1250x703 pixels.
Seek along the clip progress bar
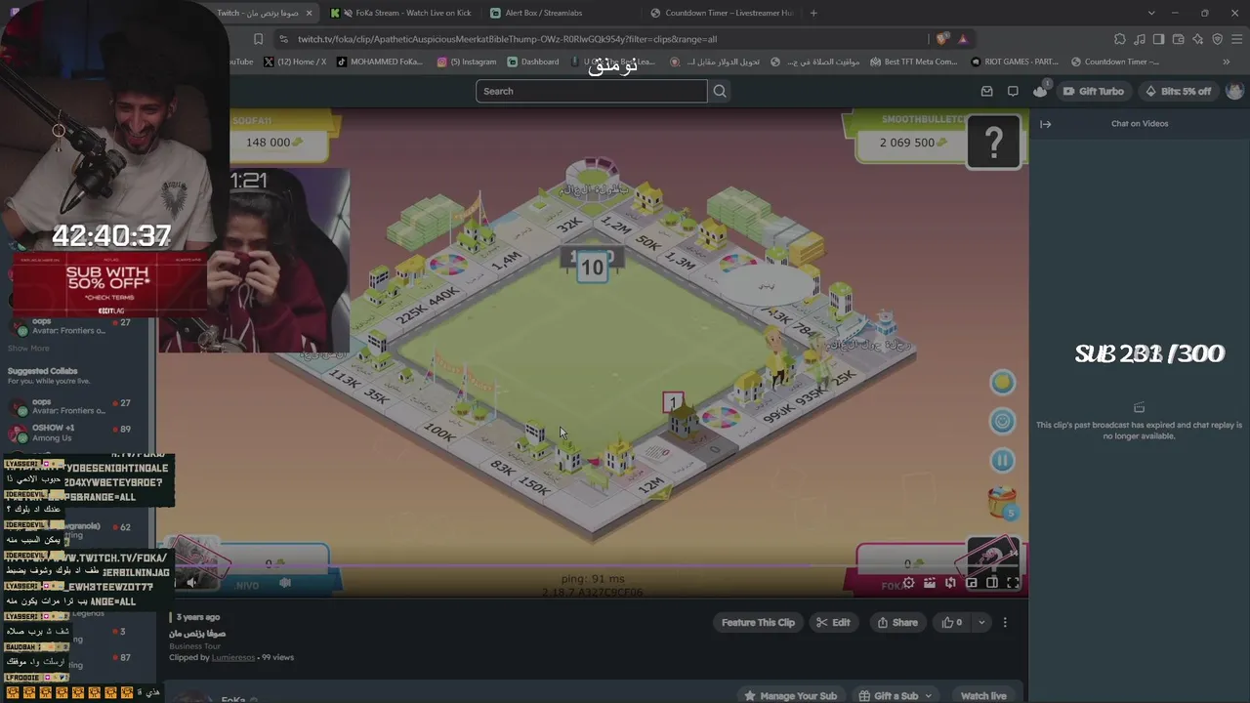pyautogui.click(x=594, y=565)
